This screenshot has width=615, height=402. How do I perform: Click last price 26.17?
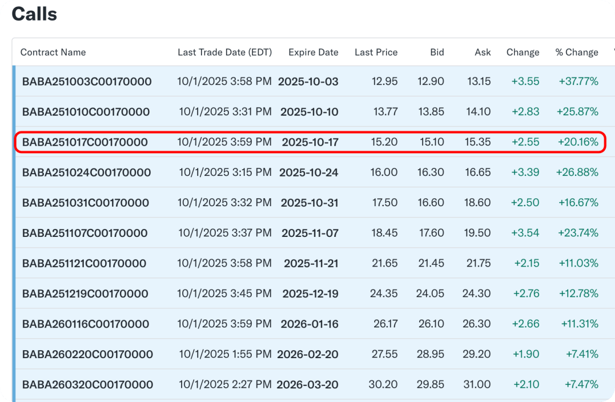click(x=386, y=324)
